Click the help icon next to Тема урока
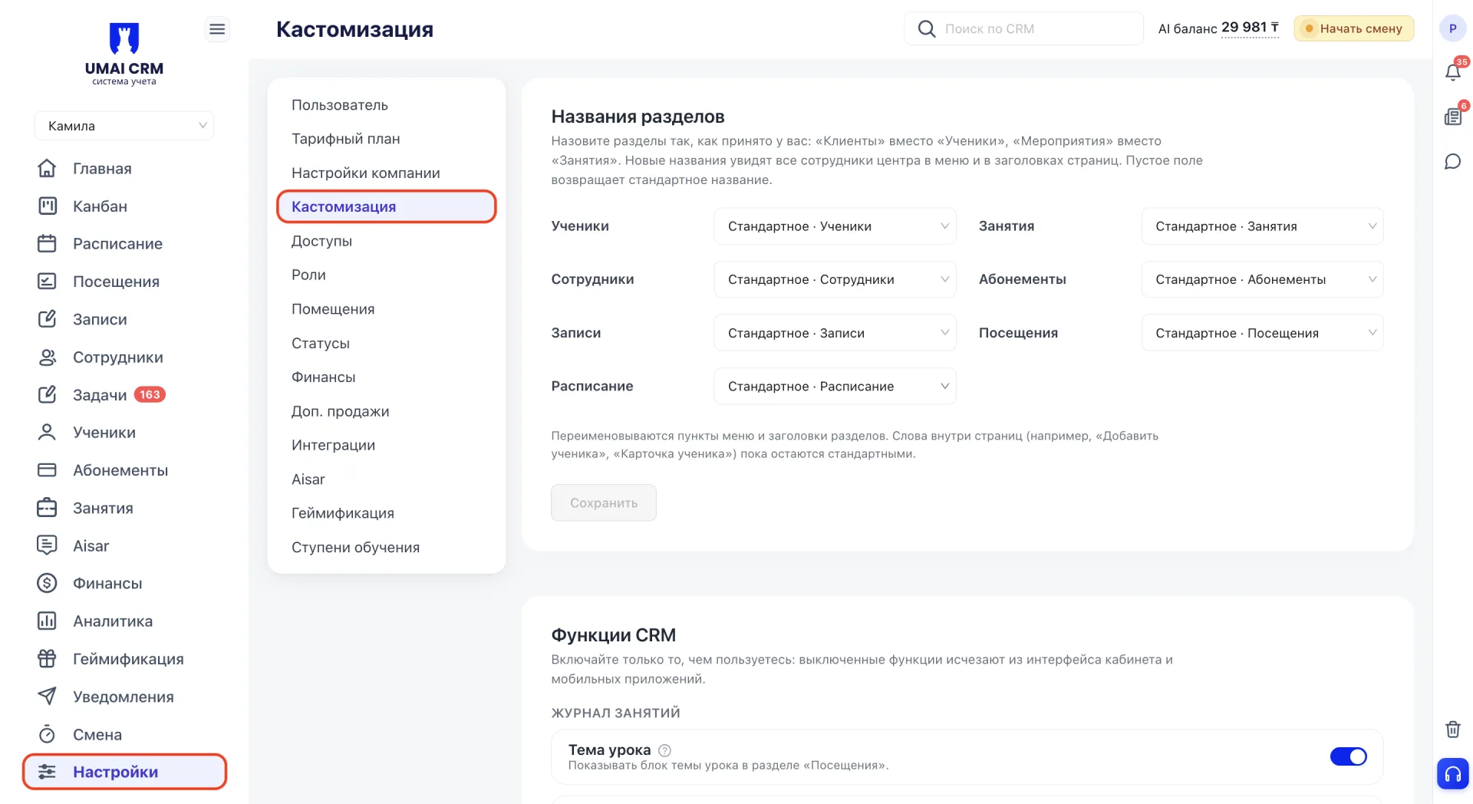The height and width of the screenshot is (804, 1473). click(664, 750)
